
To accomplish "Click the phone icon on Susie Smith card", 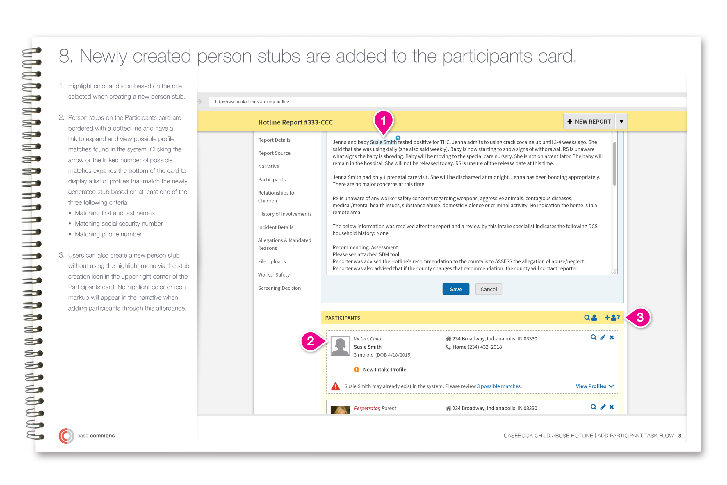I will [448, 347].
